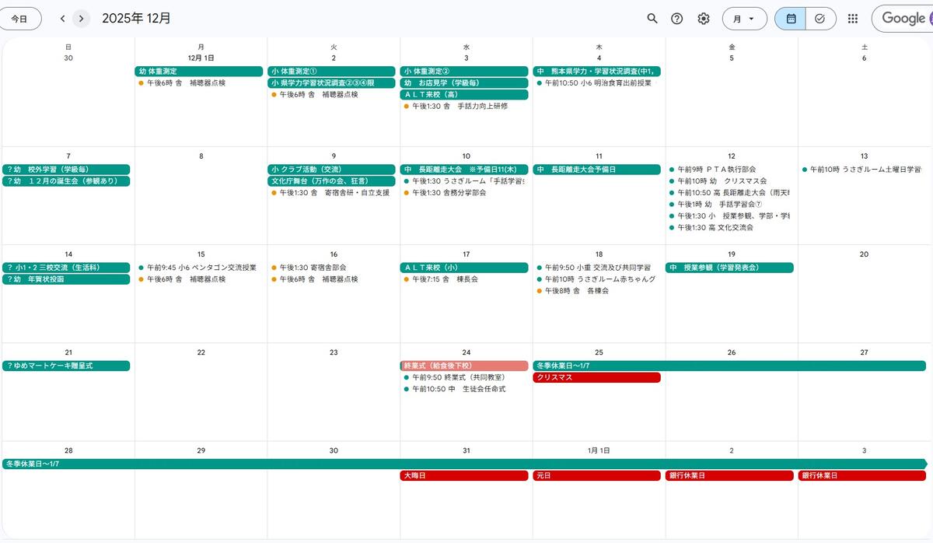This screenshot has width=933, height=543.
Task: Click the 今日 button
Action: click(20, 19)
